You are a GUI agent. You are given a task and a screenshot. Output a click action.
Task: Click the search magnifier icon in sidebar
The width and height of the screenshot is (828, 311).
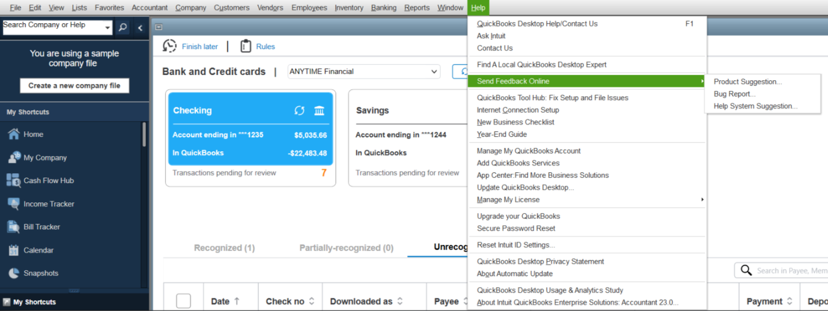coord(123,27)
